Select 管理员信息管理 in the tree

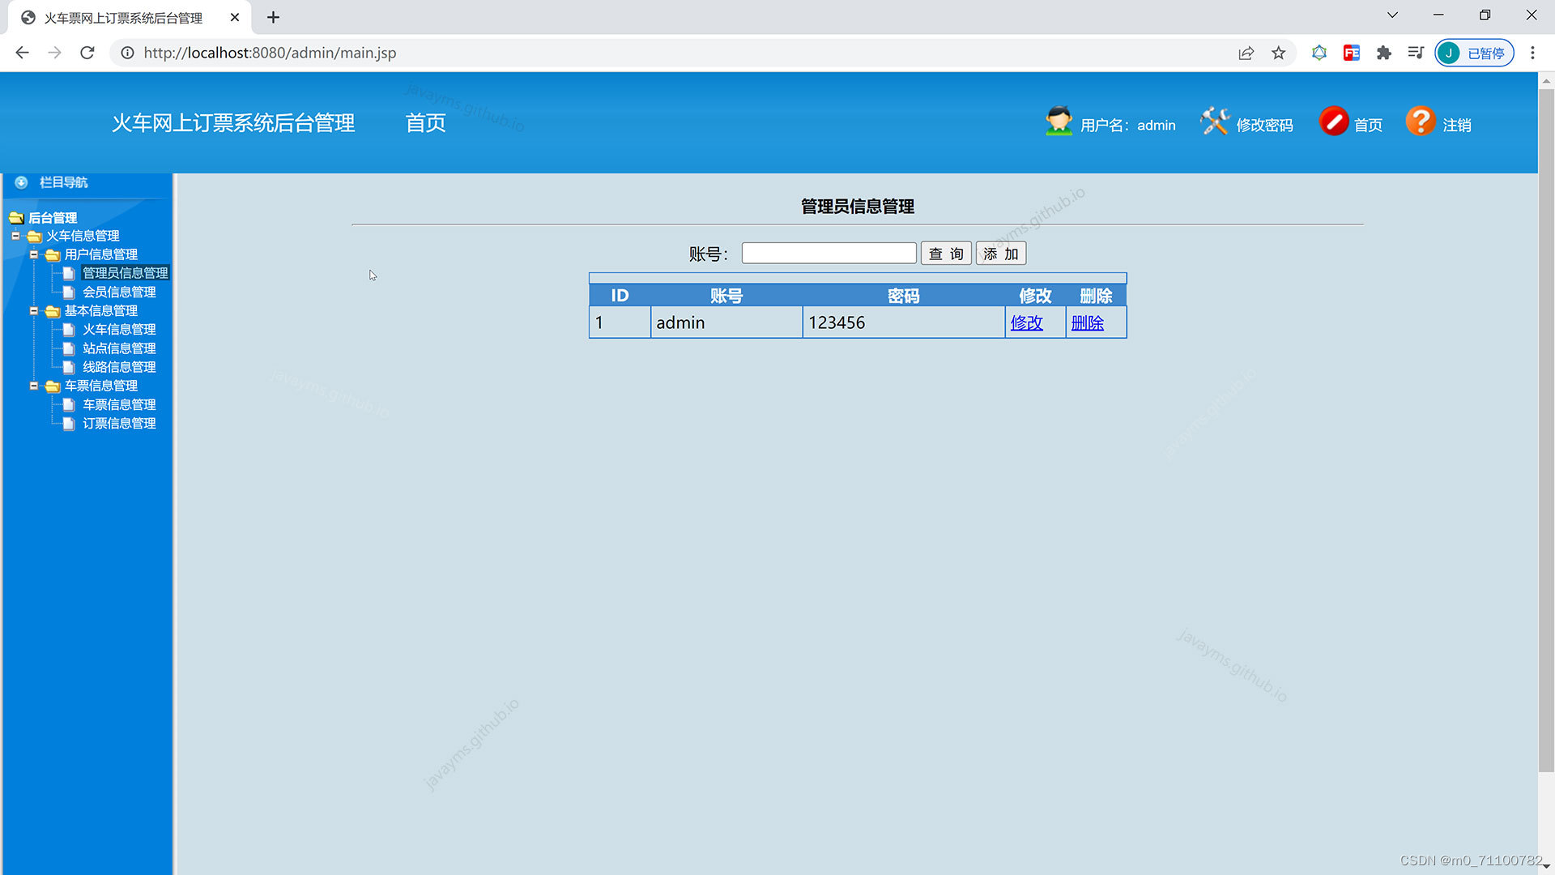[126, 273]
